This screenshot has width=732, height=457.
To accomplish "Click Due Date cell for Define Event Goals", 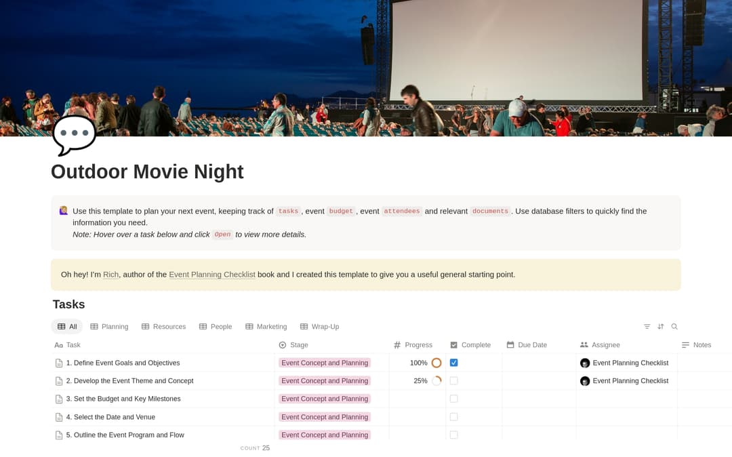I will click(x=540, y=363).
